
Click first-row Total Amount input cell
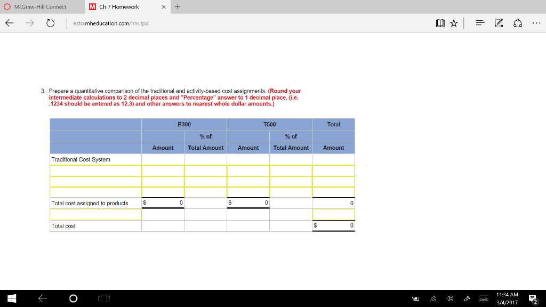point(334,171)
